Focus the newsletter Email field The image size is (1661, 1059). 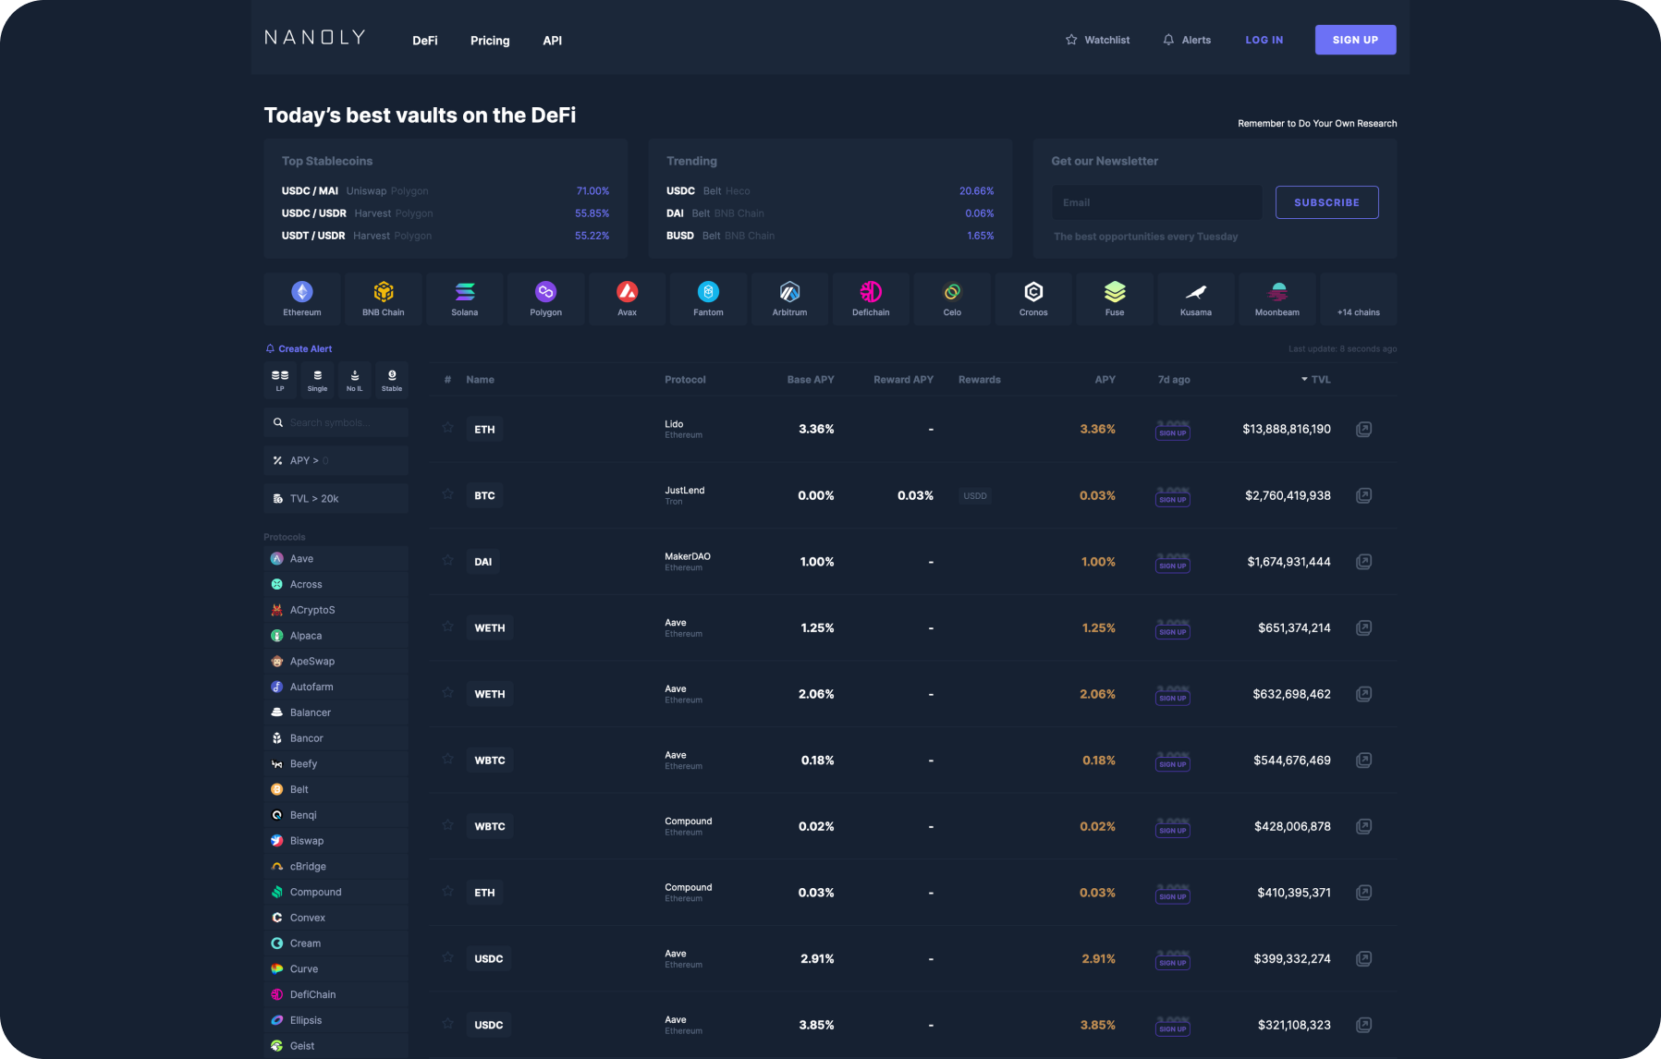click(1156, 202)
